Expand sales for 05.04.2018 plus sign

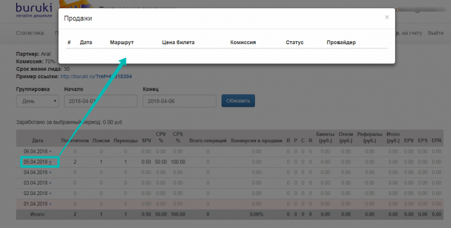click(x=50, y=162)
